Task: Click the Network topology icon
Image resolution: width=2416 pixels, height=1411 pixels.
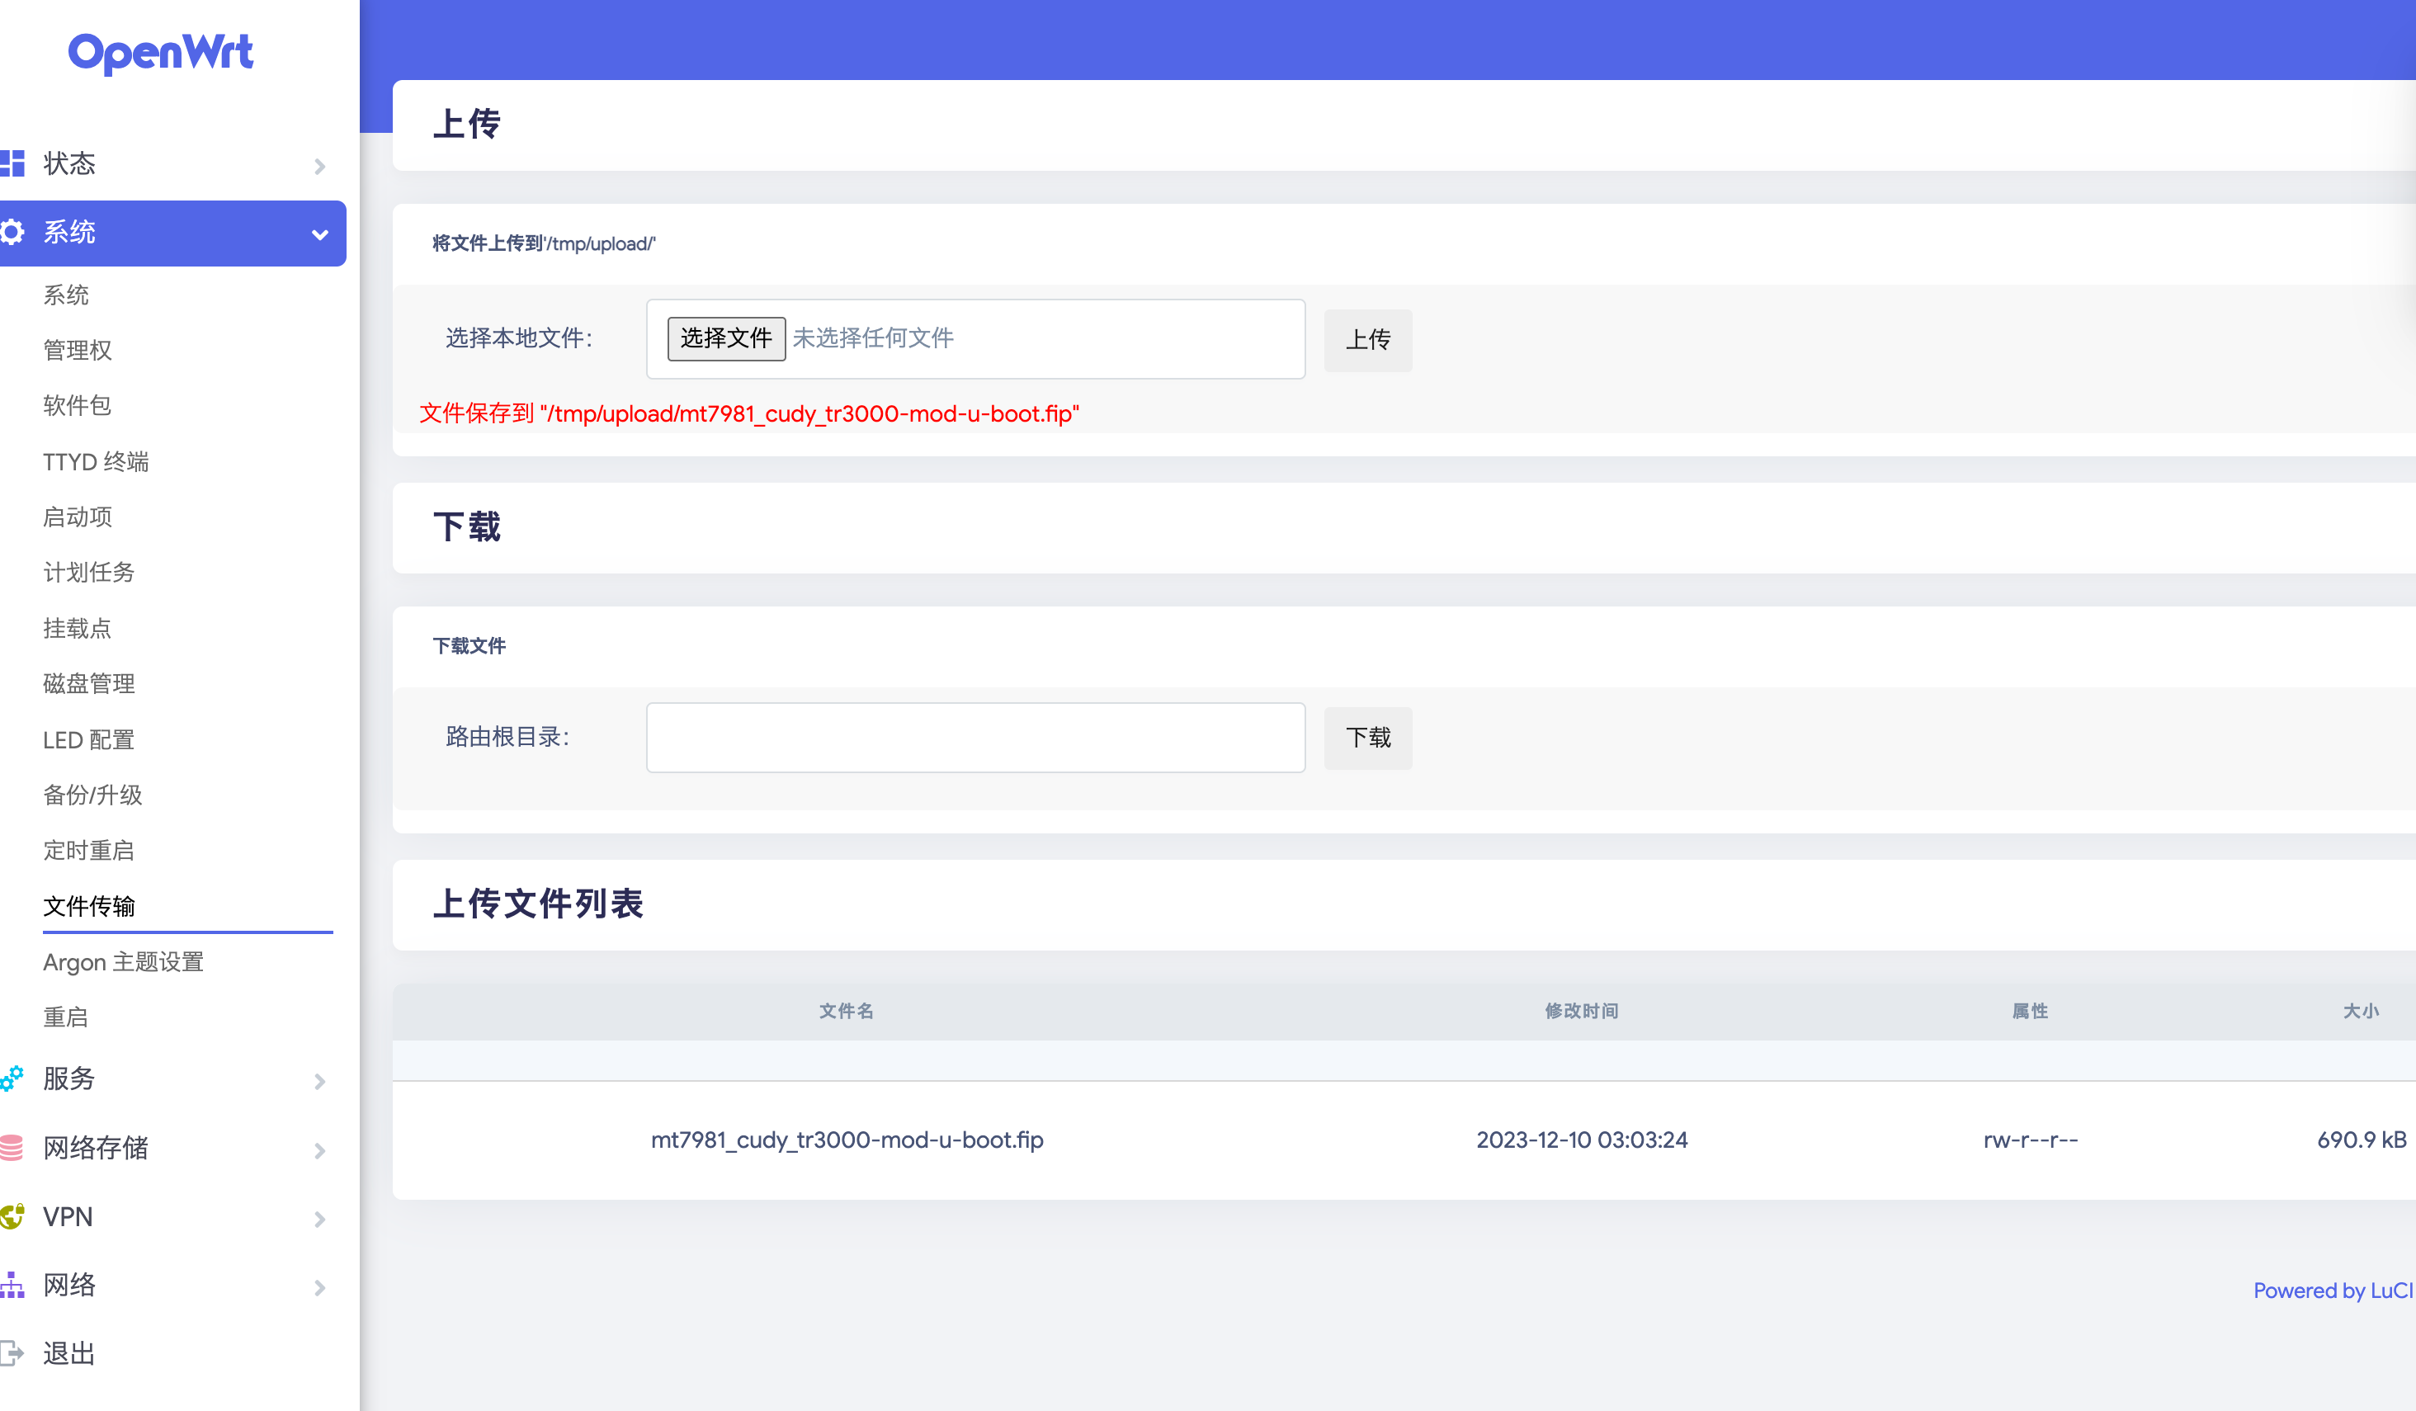Action: pyautogui.click(x=12, y=1285)
